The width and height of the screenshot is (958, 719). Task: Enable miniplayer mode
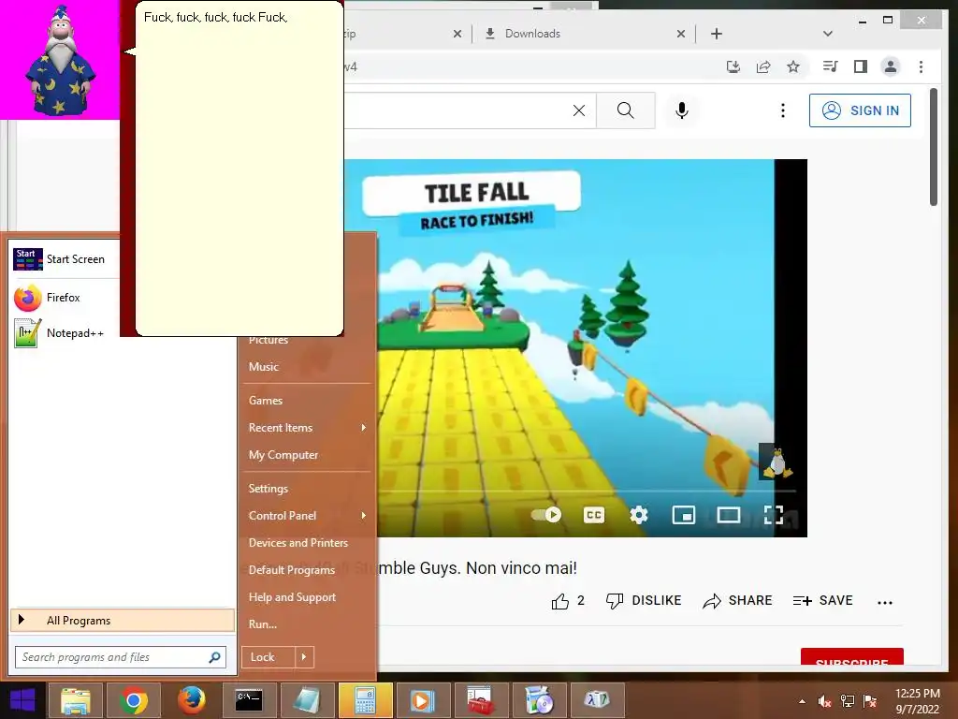pyautogui.click(x=684, y=516)
